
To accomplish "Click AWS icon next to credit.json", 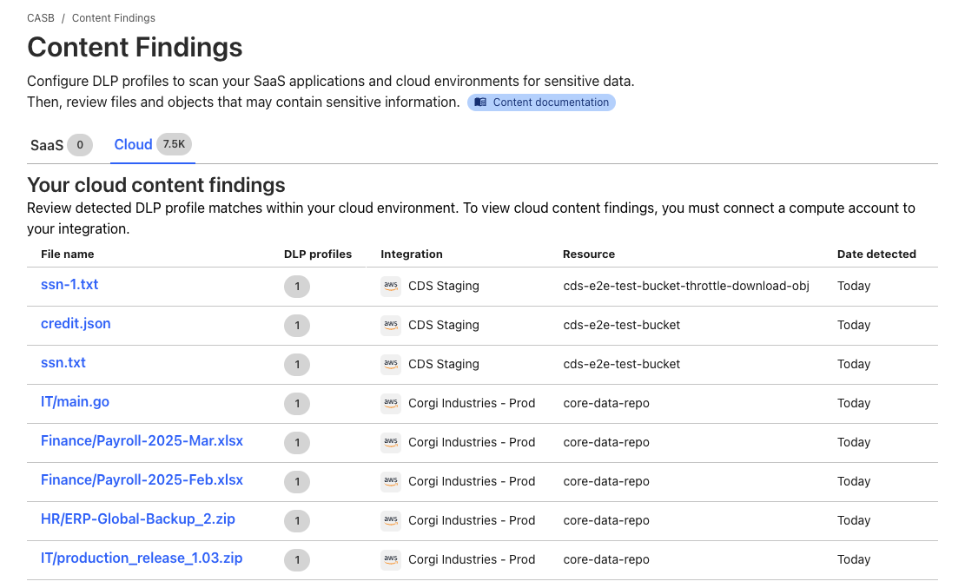I will click(391, 325).
